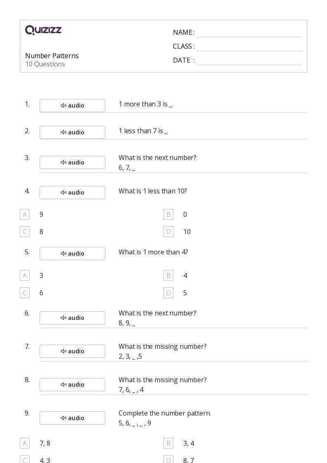Click speaker icon on question 8 audio
This screenshot has height=463, width=327.
(63, 385)
